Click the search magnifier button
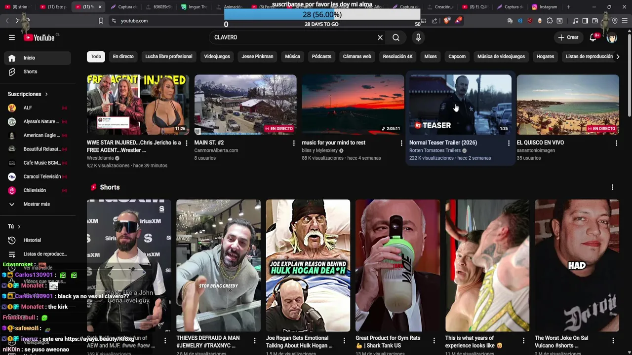 (396, 37)
